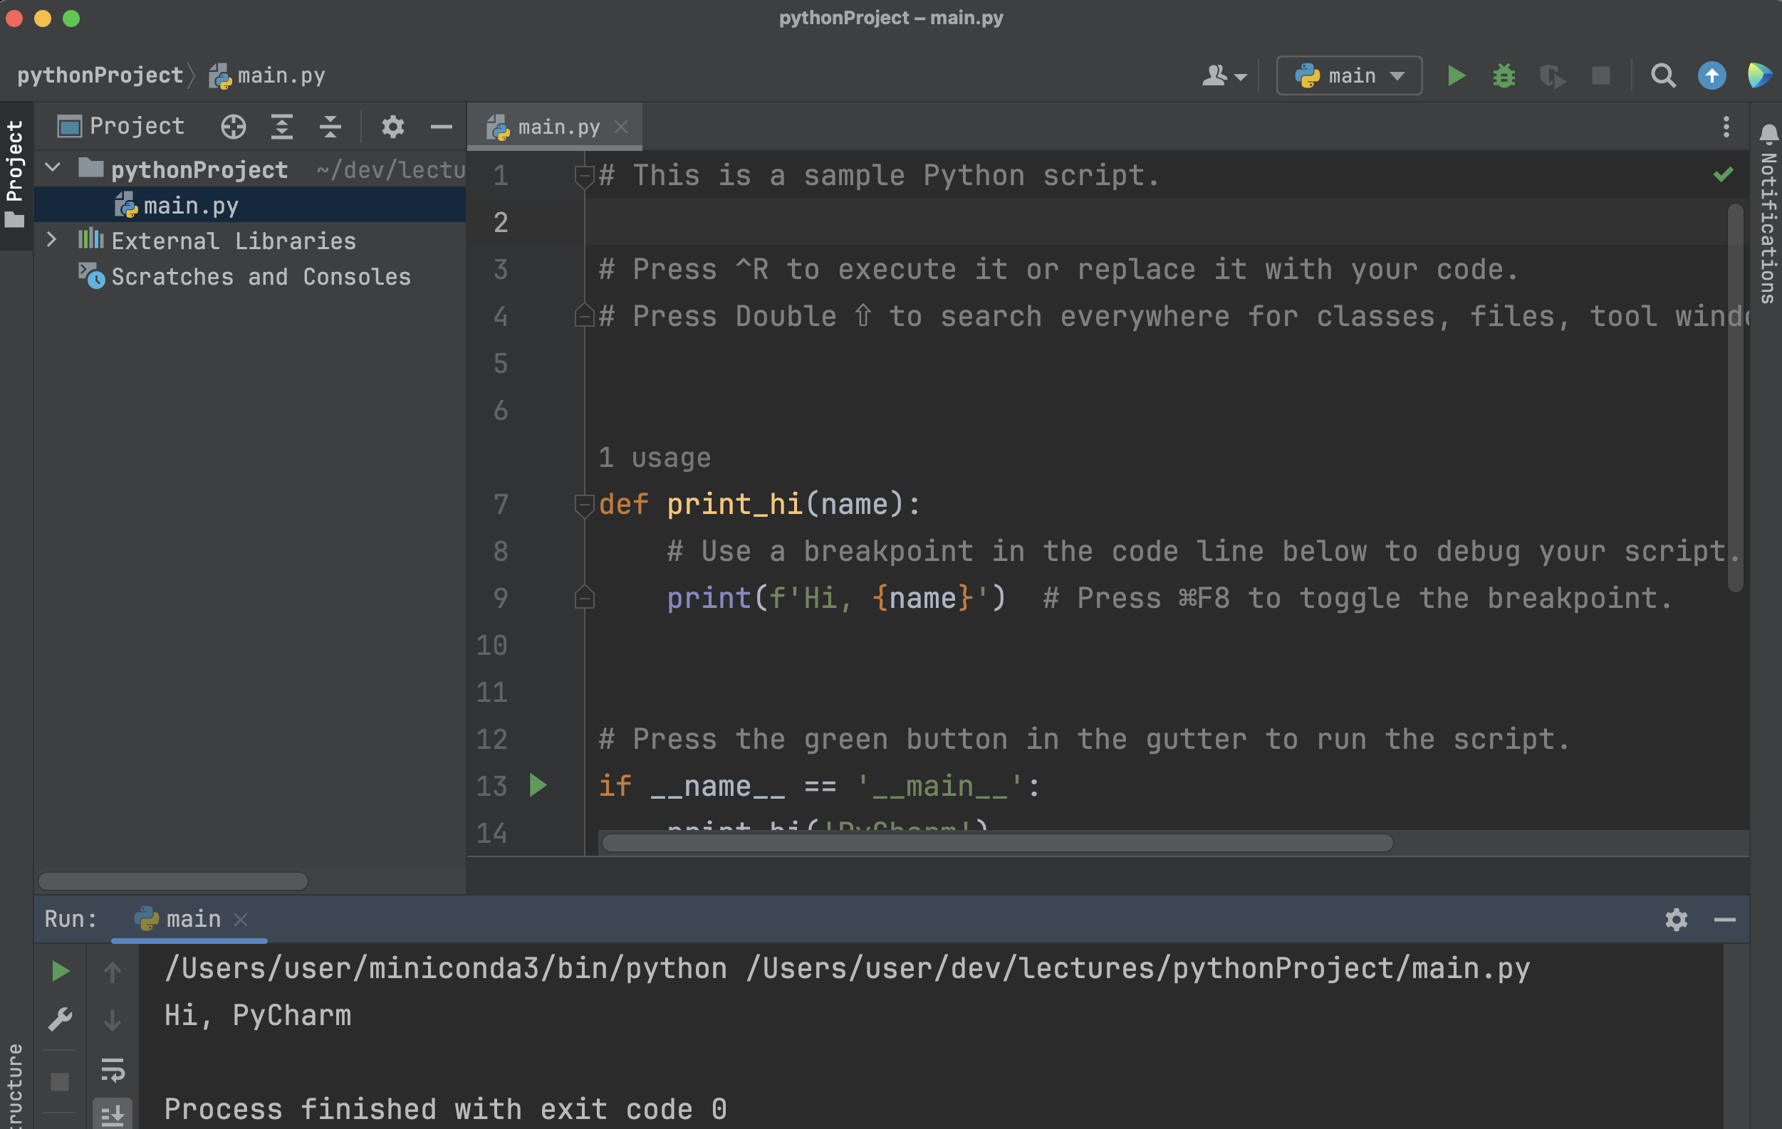
Task: Toggle the Project tool window sidebar button
Action: [x=15, y=174]
